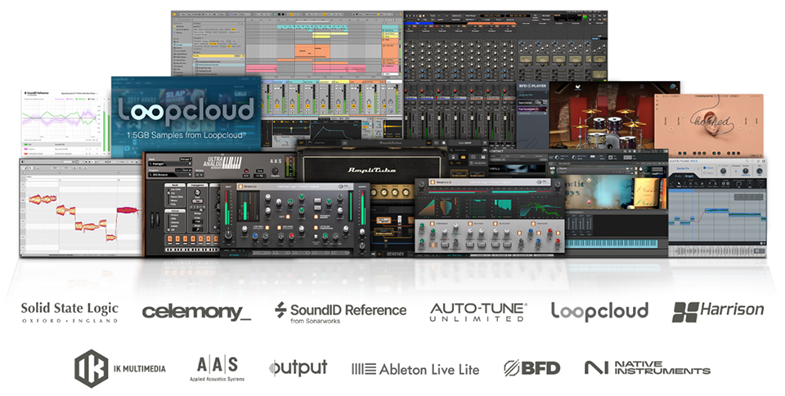This screenshot has height=396, width=785.
Task: Click the BFD logo
Action: (x=532, y=368)
